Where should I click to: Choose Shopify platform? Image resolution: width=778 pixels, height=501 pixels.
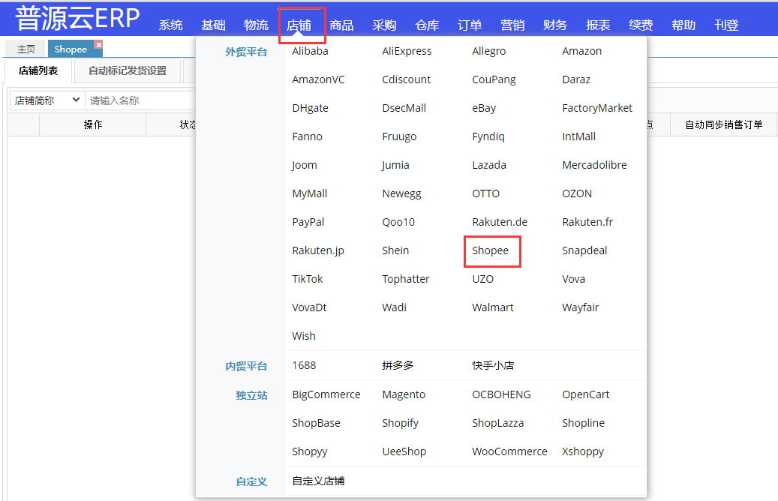pyautogui.click(x=400, y=423)
